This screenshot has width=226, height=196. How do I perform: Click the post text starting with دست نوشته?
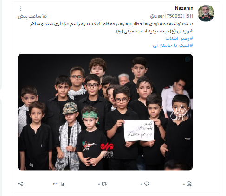click(111, 27)
